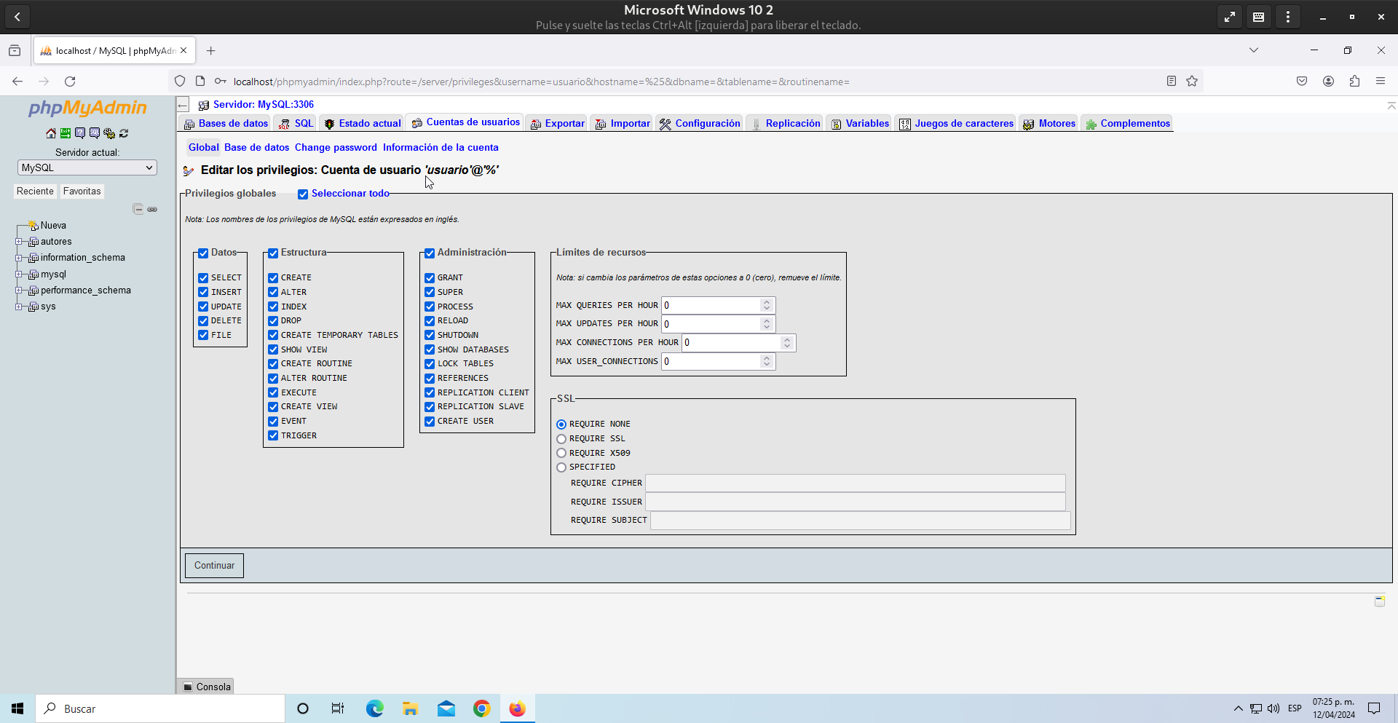1398x723 pixels.
Task: Open the Reciente tables button
Action: coord(35,191)
